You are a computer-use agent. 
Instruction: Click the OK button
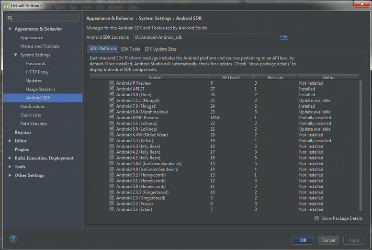(303, 240)
